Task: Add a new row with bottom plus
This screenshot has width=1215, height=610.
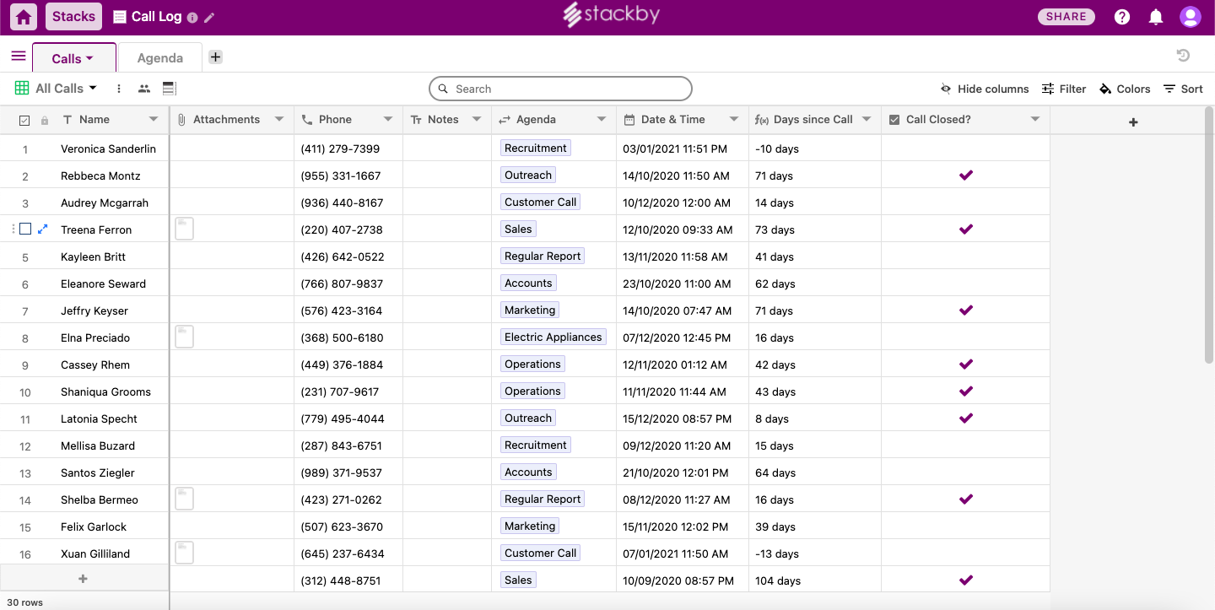Action: tap(83, 579)
